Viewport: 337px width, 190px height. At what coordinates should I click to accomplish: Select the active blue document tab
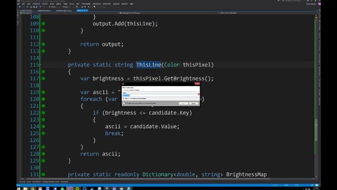pyautogui.click(x=82, y=11)
